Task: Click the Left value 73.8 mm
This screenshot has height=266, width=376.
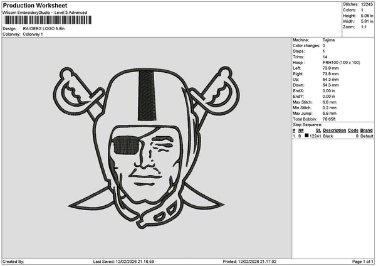Action: pyautogui.click(x=331, y=68)
